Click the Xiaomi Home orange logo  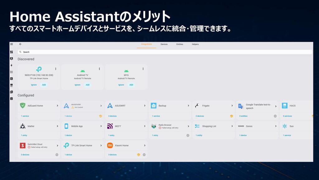click(x=110, y=145)
